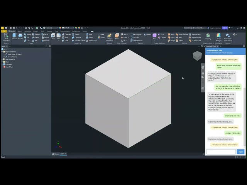
Task: Select the Patch surface tool
Action: 171,37
